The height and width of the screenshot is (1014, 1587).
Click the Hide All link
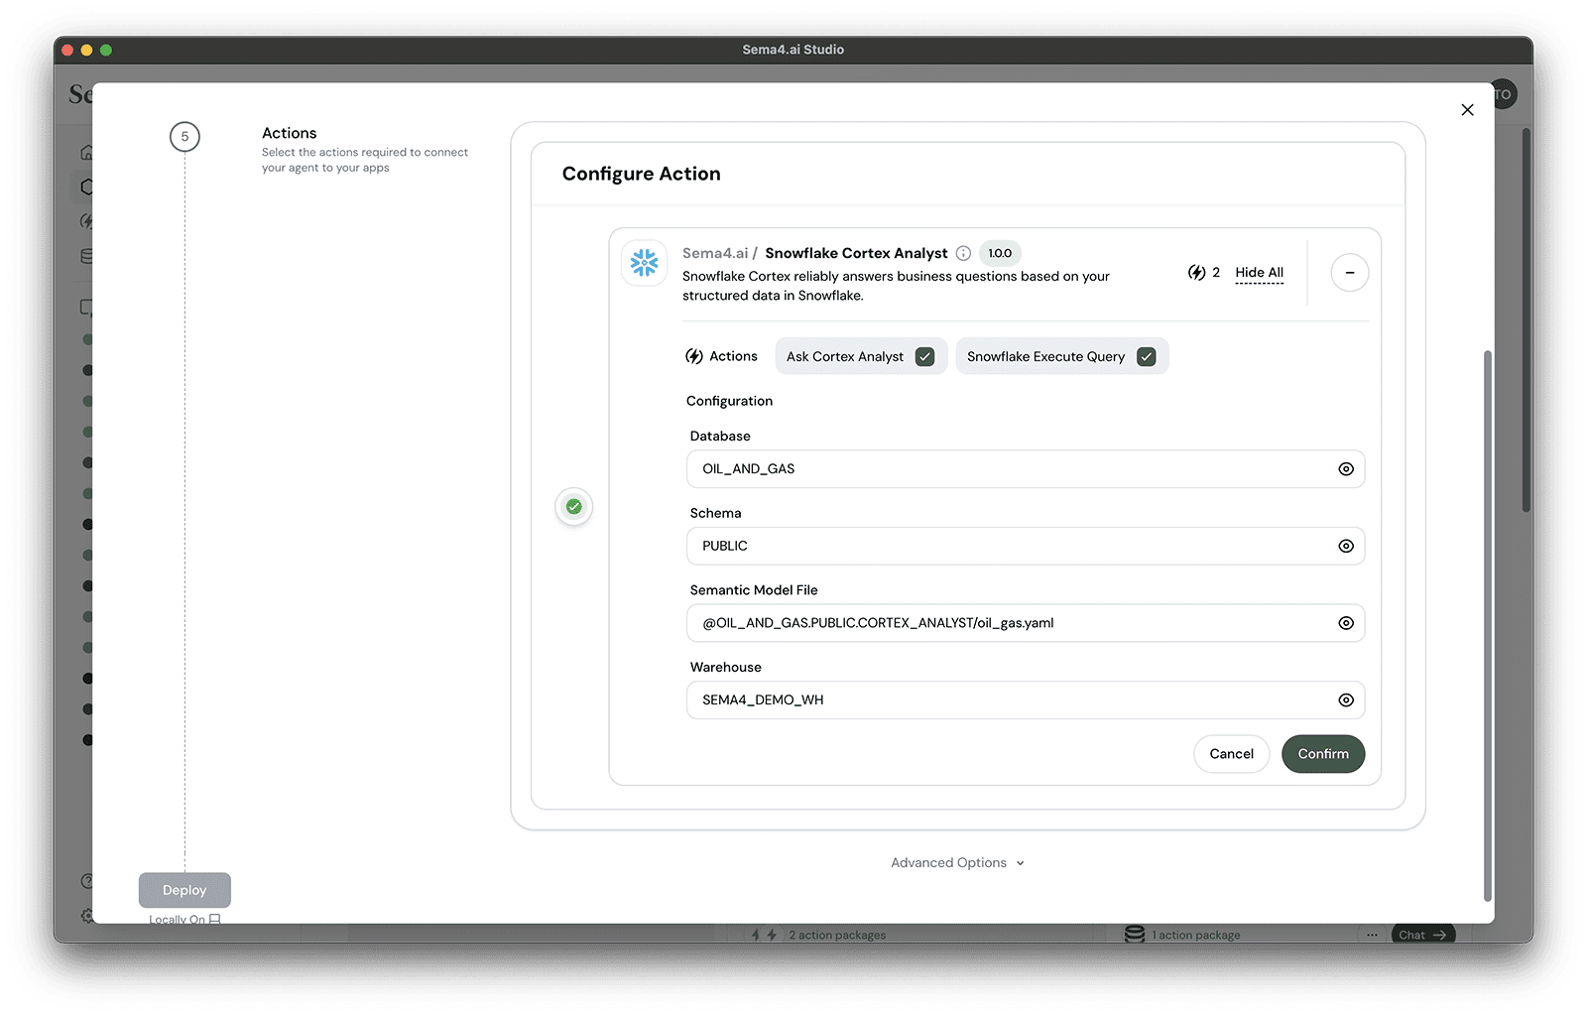click(x=1259, y=272)
